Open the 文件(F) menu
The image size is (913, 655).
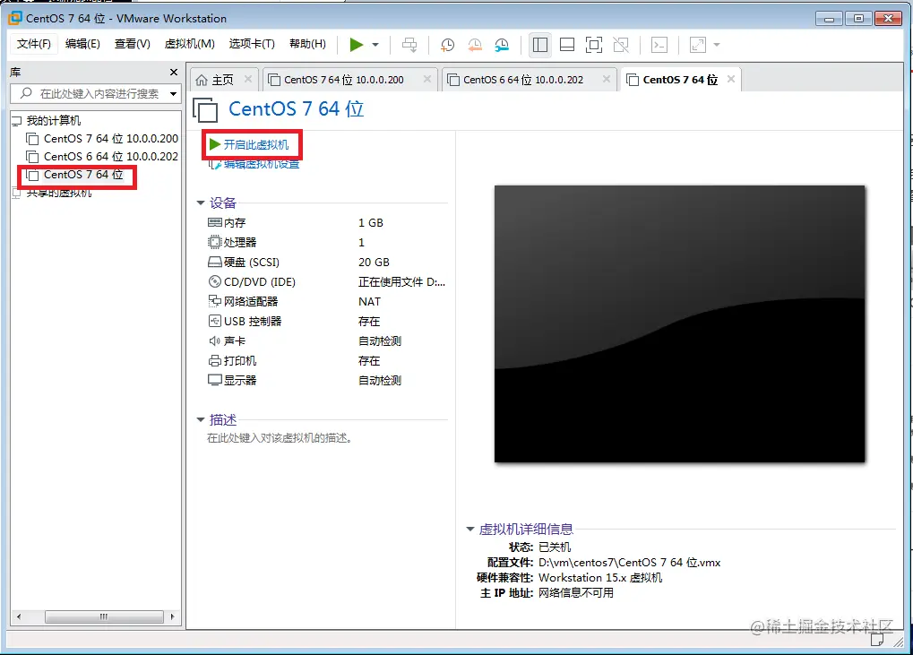34,44
